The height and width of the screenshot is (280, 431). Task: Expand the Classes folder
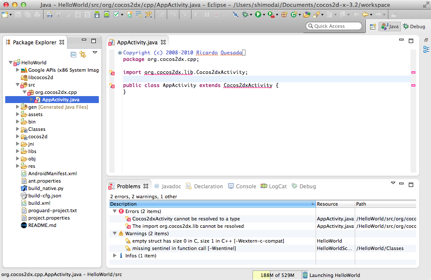(17, 129)
